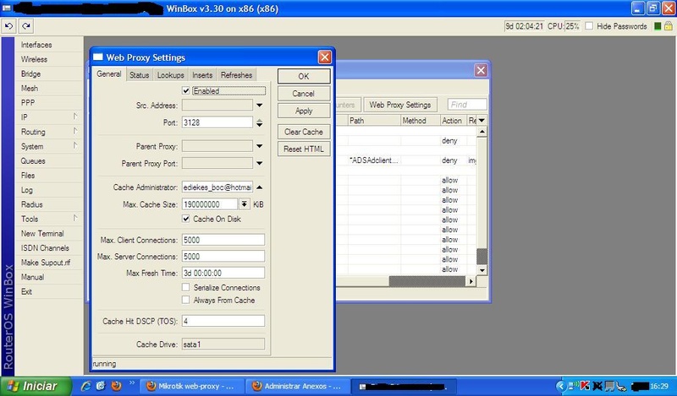Switch to the Lookups tab
Screen dimensions: 677x396
[170, 75]
